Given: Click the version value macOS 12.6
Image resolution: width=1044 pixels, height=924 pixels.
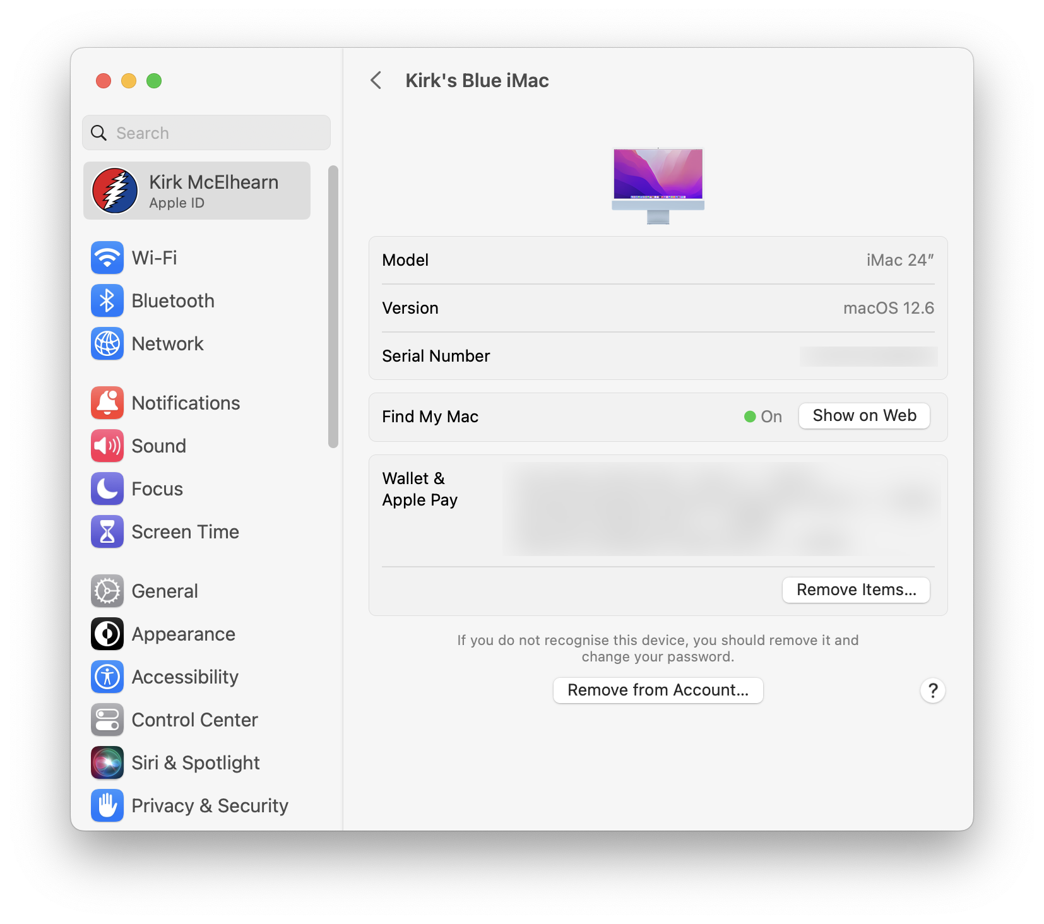Looking at the screenshot, I should click(x=888, y=308).
